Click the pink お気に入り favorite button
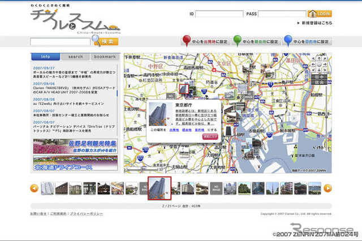Screen dimensions: 362x241 (x=210, y=137)
